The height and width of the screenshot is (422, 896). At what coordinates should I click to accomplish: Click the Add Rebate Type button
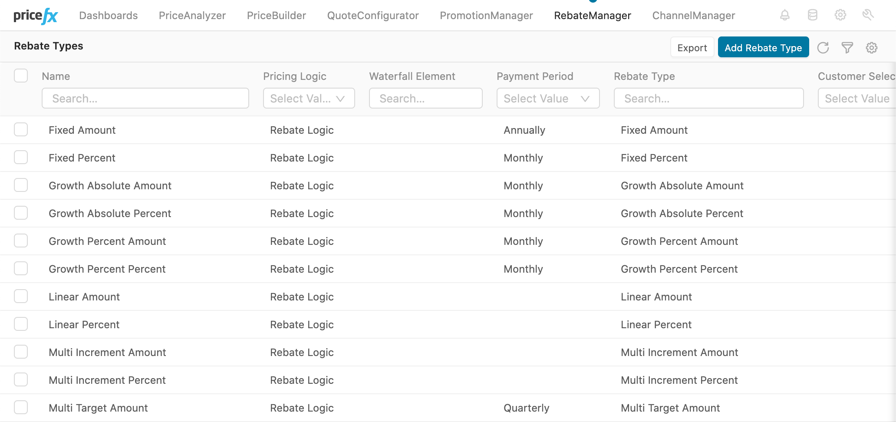(763, 48)
